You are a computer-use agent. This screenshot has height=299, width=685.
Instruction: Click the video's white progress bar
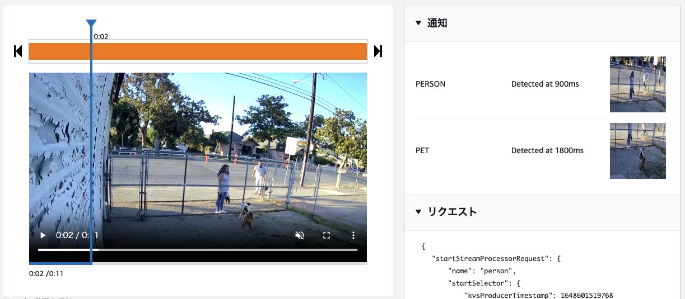tap(224, 250)
